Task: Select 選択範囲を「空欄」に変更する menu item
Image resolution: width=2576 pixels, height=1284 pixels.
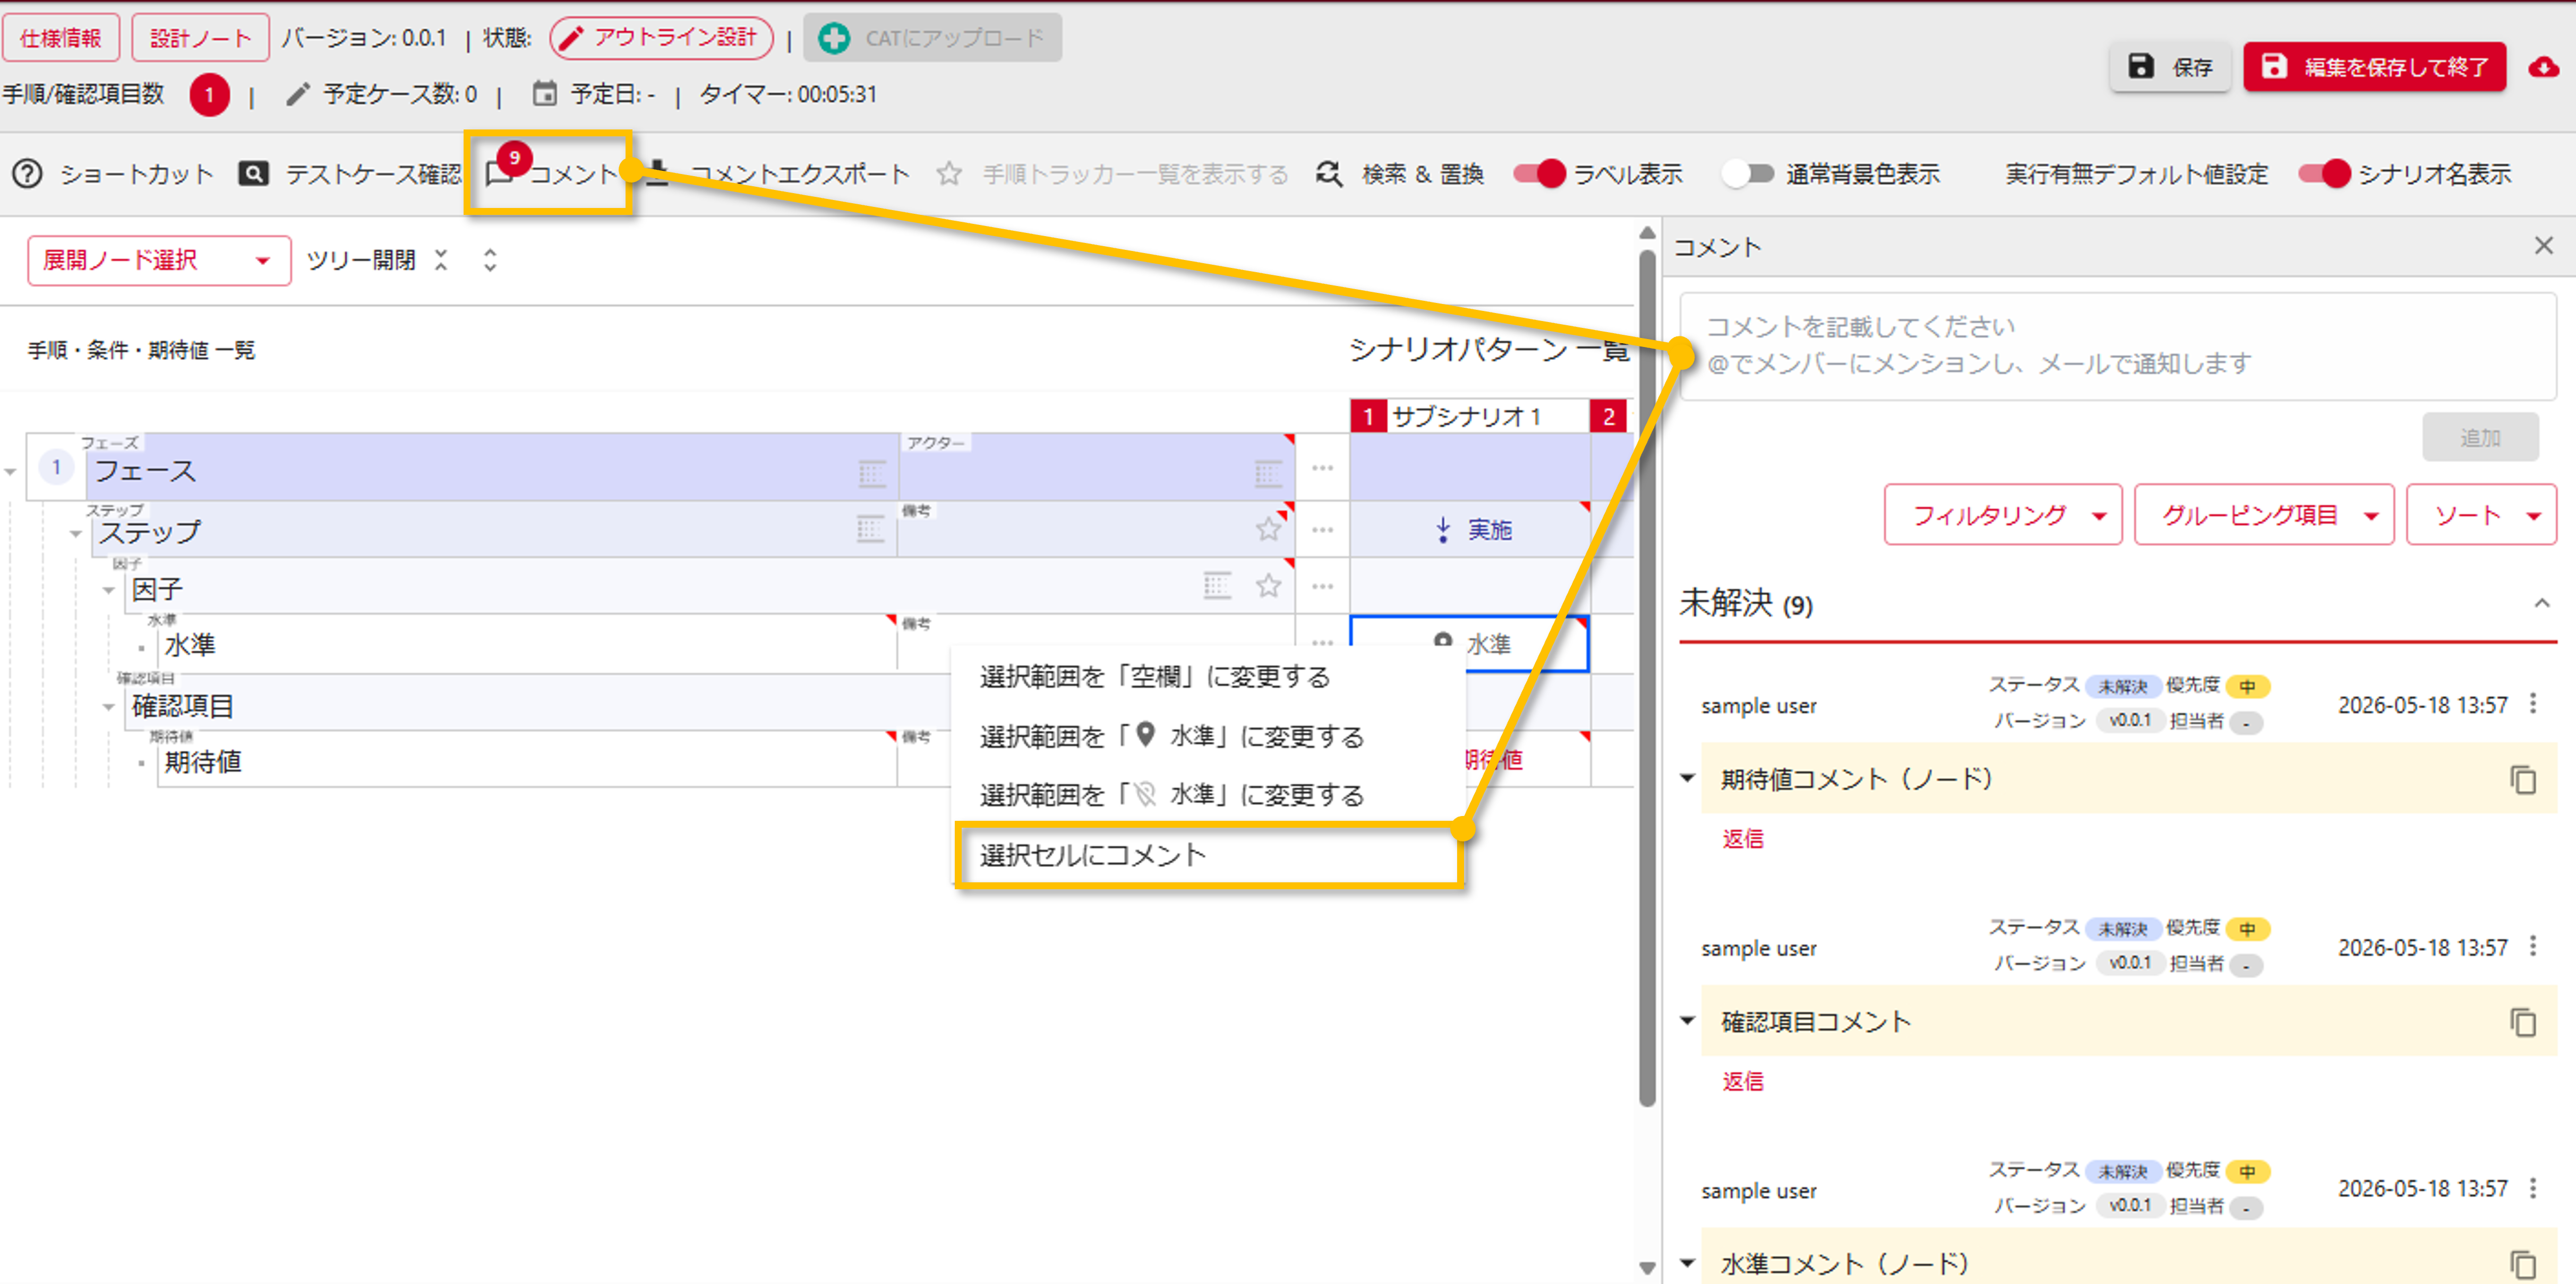Action: (x=1207, y=678)
